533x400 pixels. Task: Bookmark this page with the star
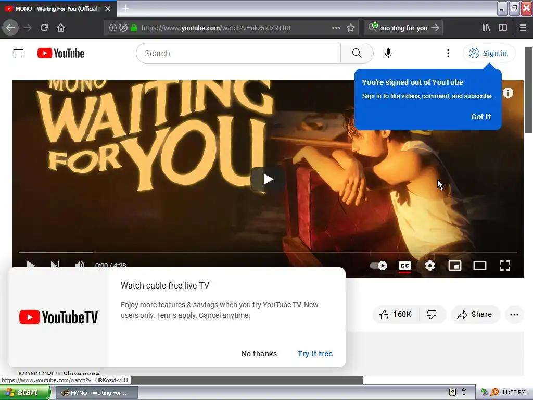coord(351,28)
